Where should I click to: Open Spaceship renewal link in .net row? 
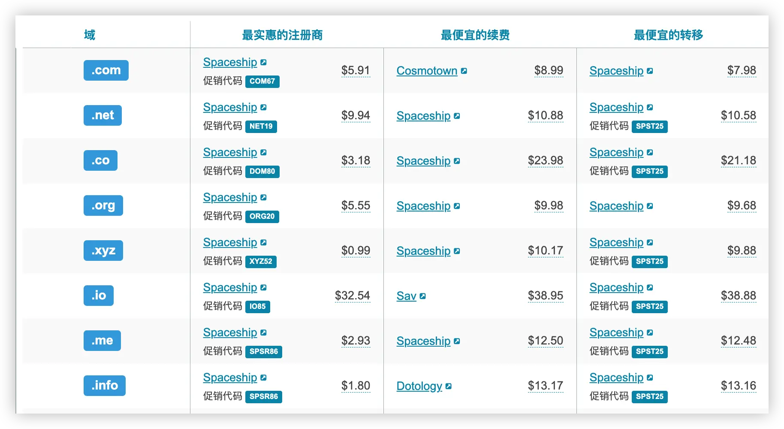[423, 116]
